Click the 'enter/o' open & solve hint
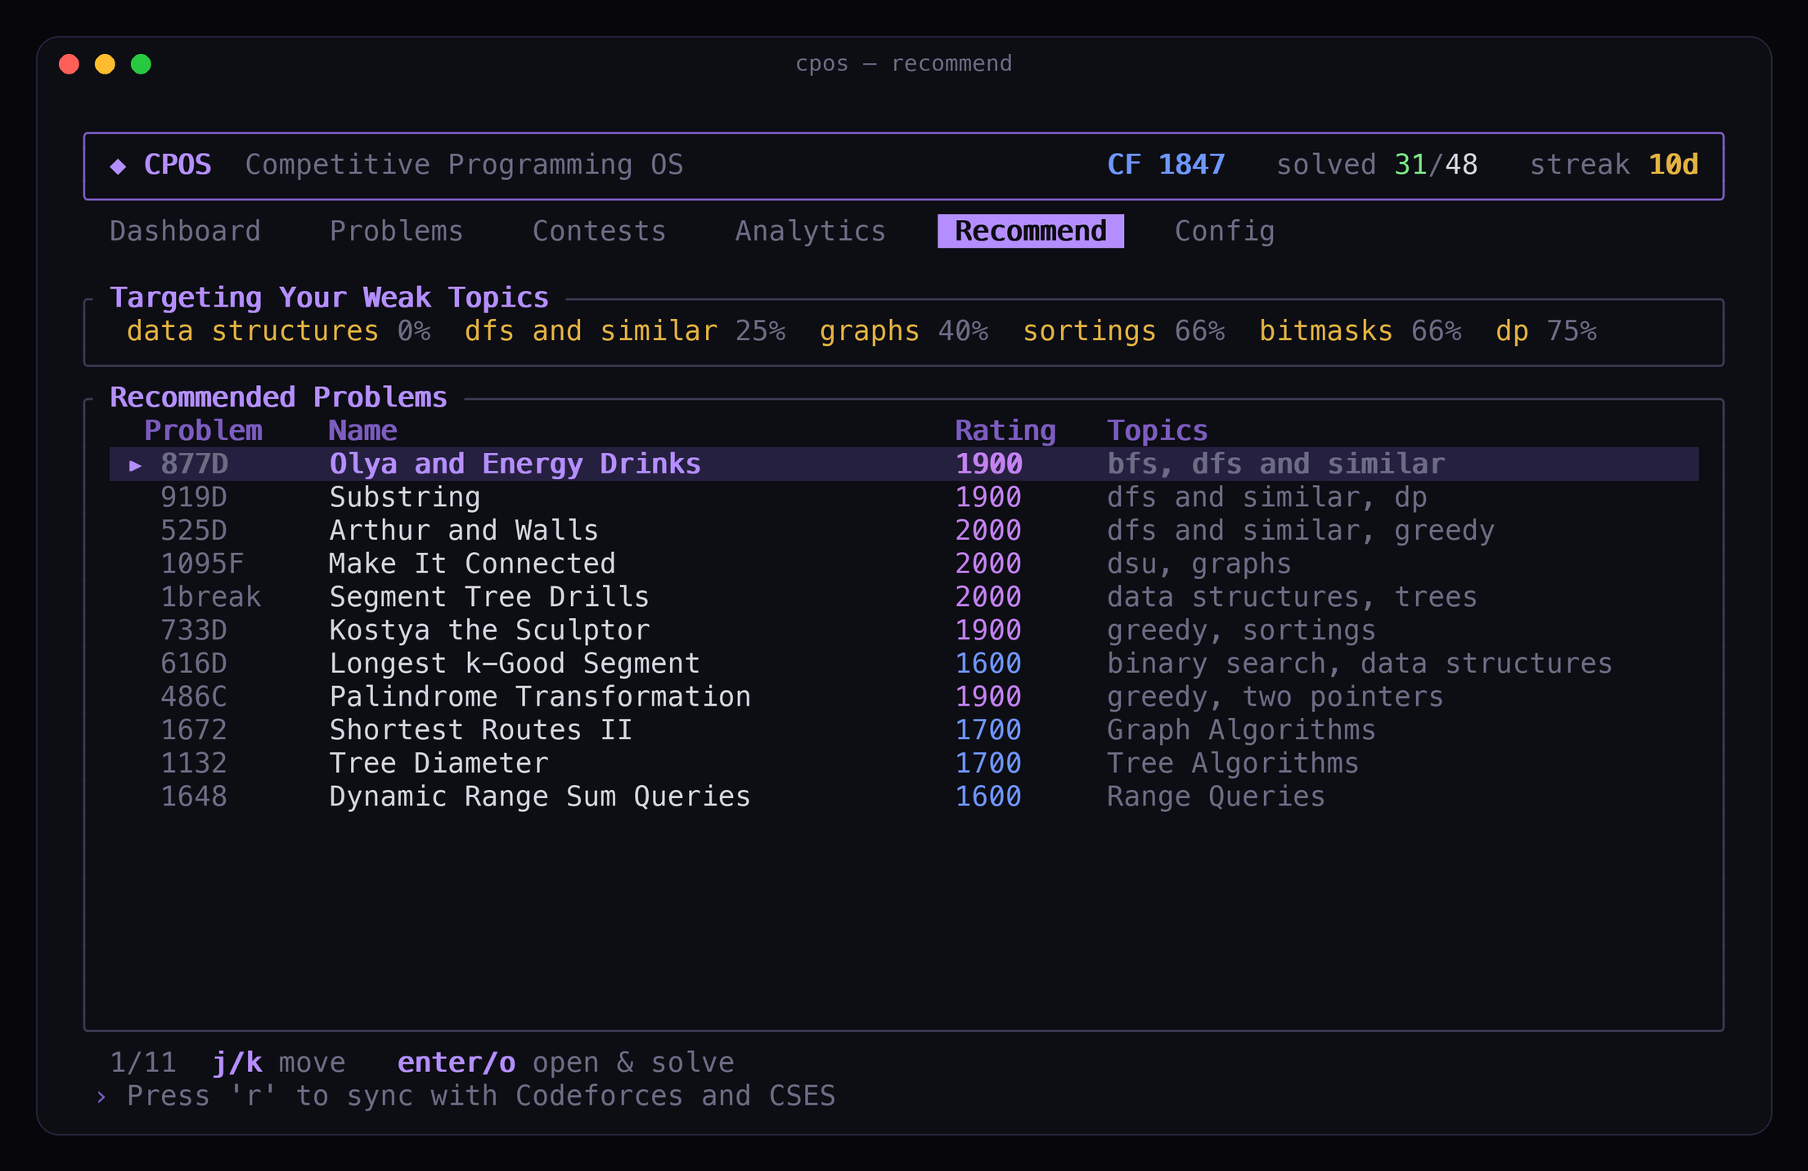 [x=565, y=1062]
